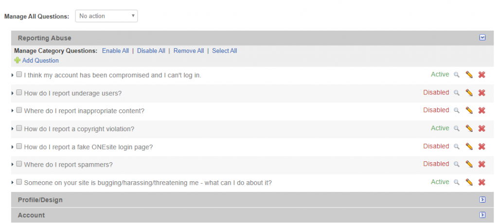Click the Enable All link
This screenshot has width=498, height=223.
(x=115, y=51)
